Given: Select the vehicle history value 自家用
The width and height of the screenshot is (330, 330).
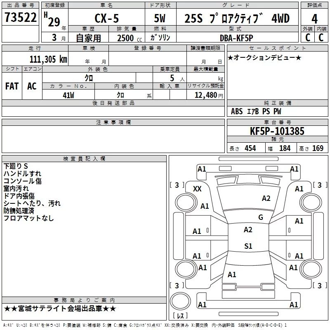Looking at the screenshot, I should 88,38.
